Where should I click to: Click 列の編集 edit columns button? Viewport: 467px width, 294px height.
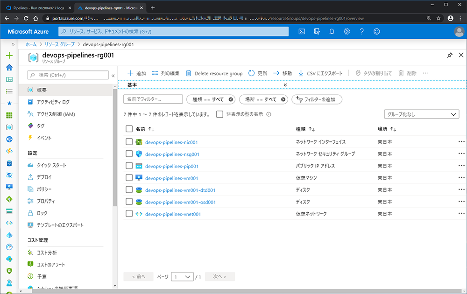point(166,73)
